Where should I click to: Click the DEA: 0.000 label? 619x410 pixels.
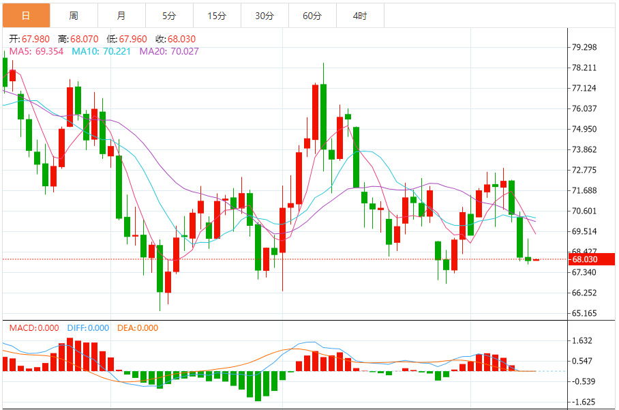pyautogui.click(x=137, y=328)
